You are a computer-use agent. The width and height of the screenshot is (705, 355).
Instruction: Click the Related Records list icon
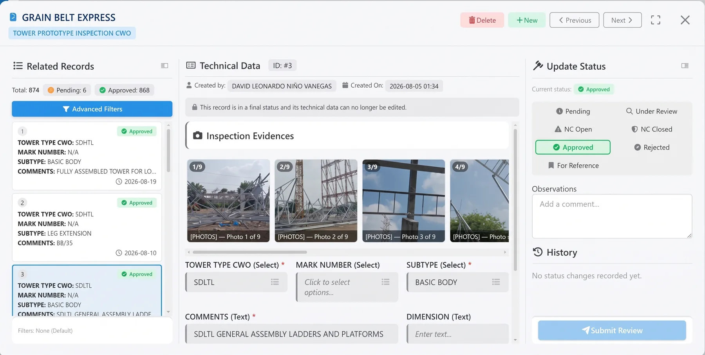18,66
